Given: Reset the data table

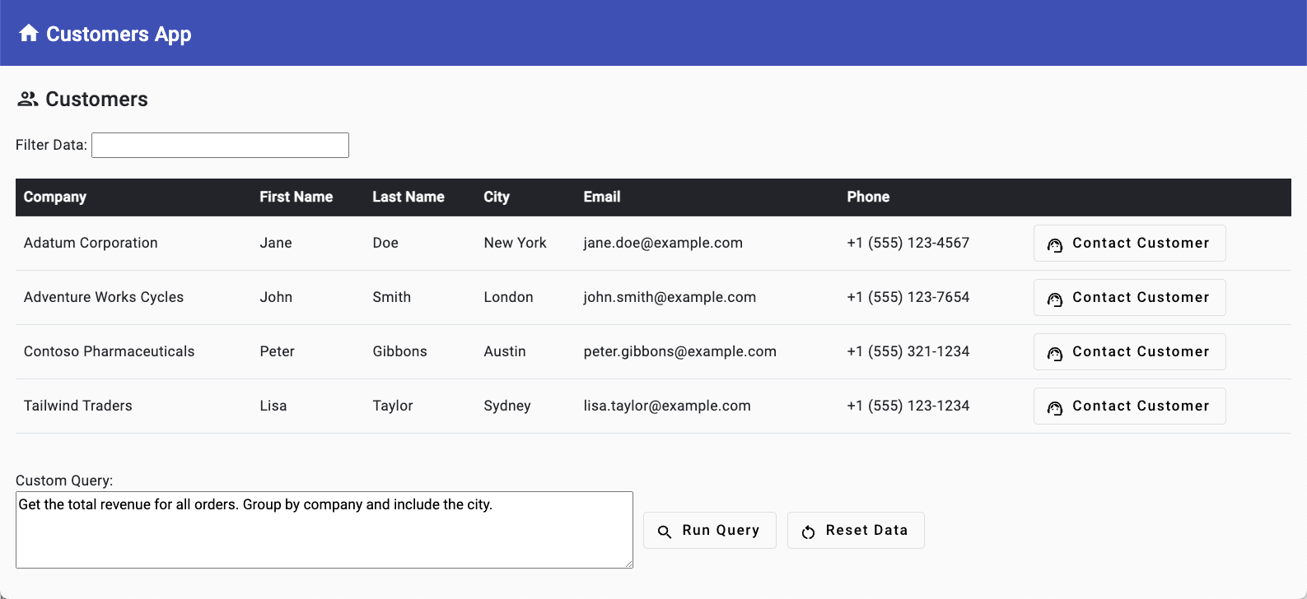Looking at the screenshot, I should tap(856, 530).
